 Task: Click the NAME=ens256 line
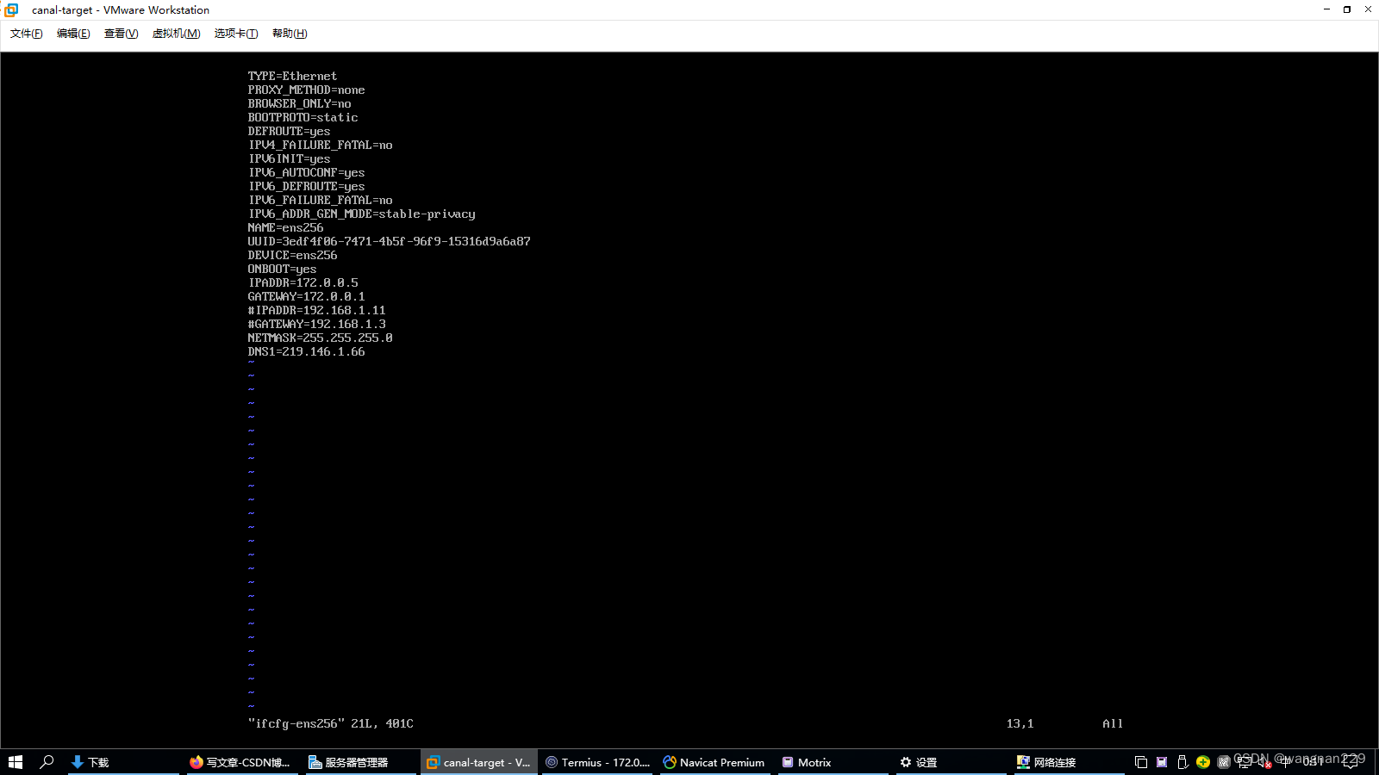[285, 227]
